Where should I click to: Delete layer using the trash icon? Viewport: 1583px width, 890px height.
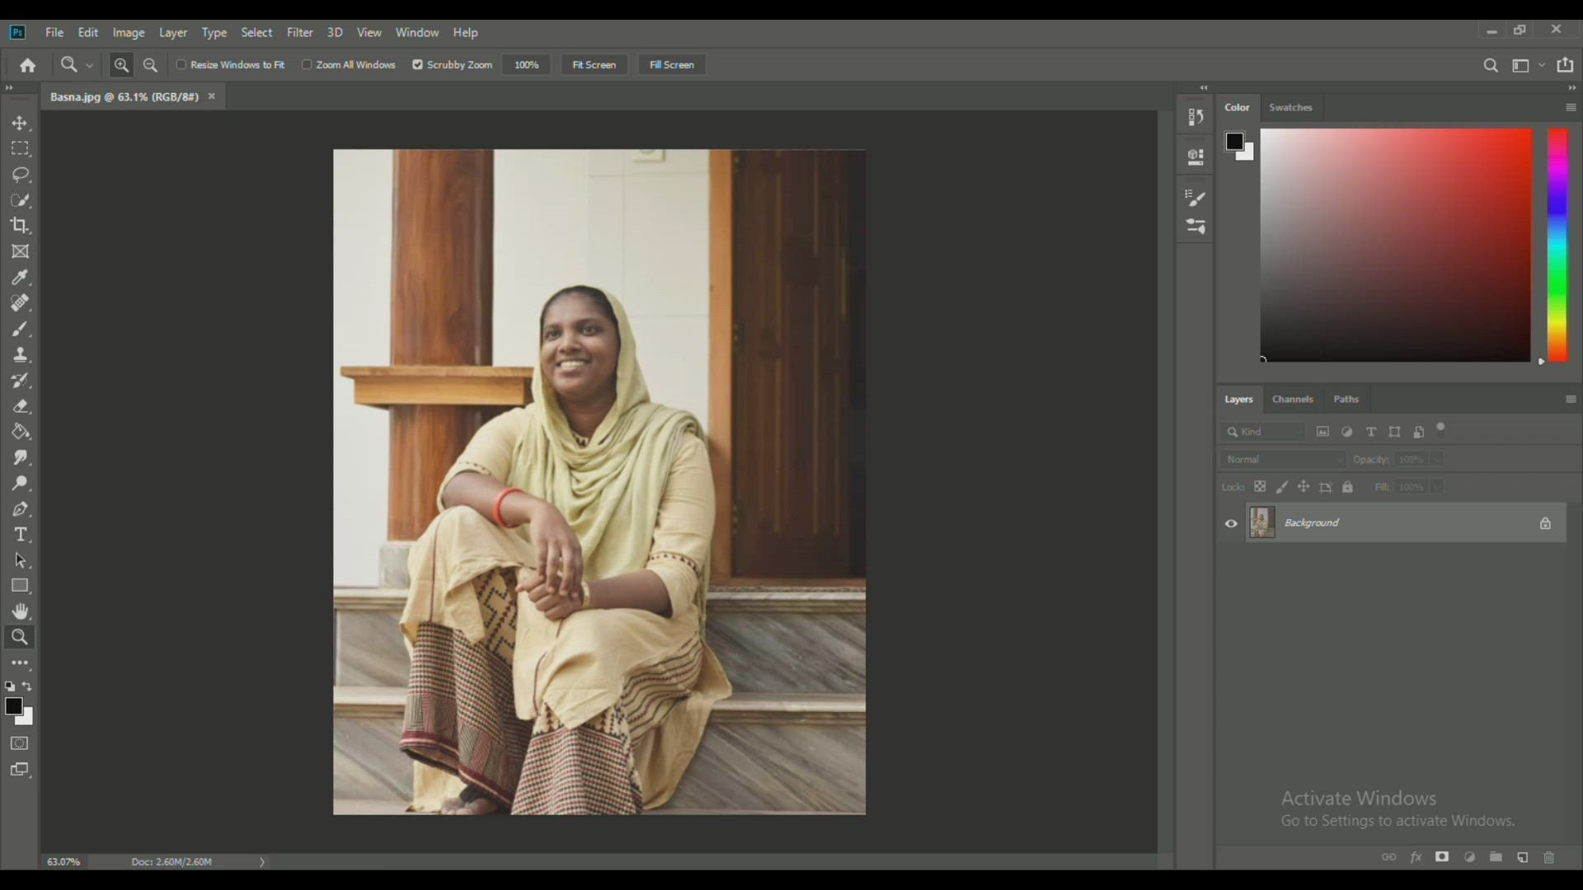coord(1548,857)
